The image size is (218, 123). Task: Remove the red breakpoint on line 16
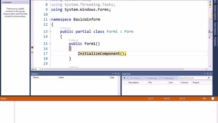[x=32, y=47]
